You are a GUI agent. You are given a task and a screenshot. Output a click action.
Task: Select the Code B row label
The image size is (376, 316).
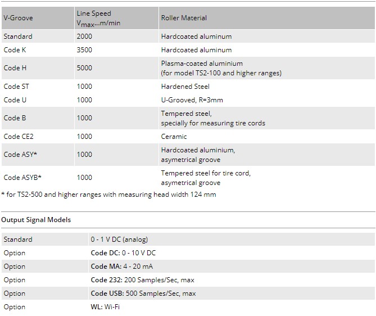(15, 118)
